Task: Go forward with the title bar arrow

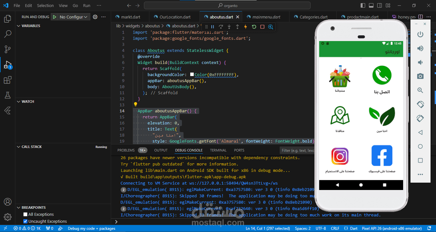Action: 137,5
